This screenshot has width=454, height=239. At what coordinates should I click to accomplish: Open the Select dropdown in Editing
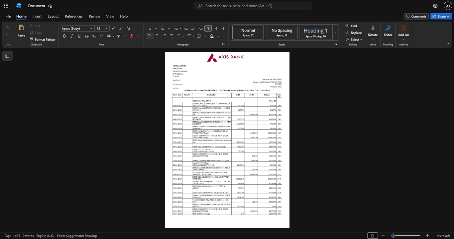pos(354,40)
